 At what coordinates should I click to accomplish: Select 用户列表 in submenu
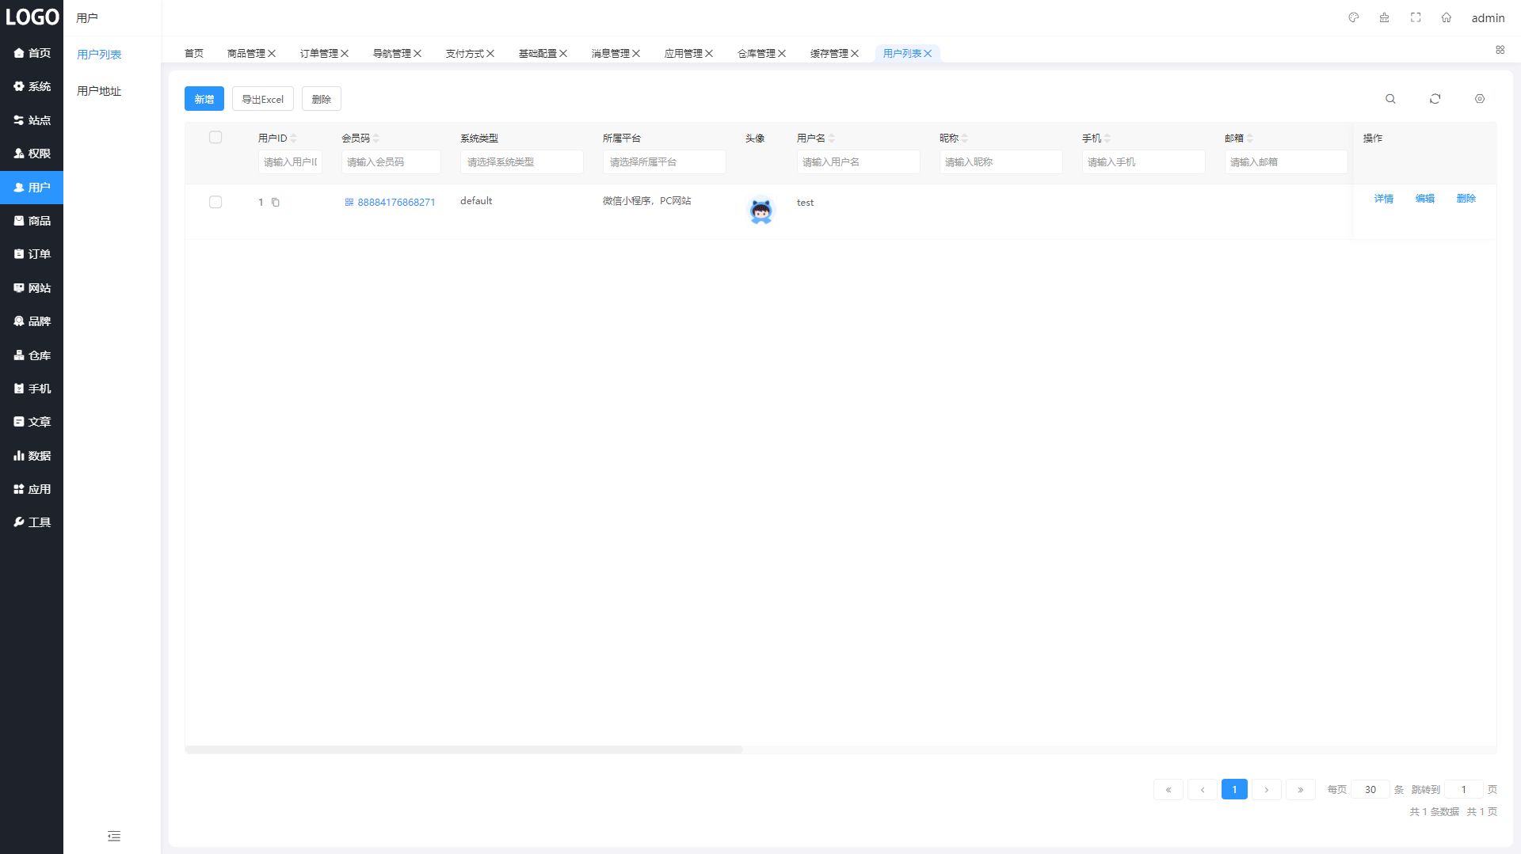(99, 55)
